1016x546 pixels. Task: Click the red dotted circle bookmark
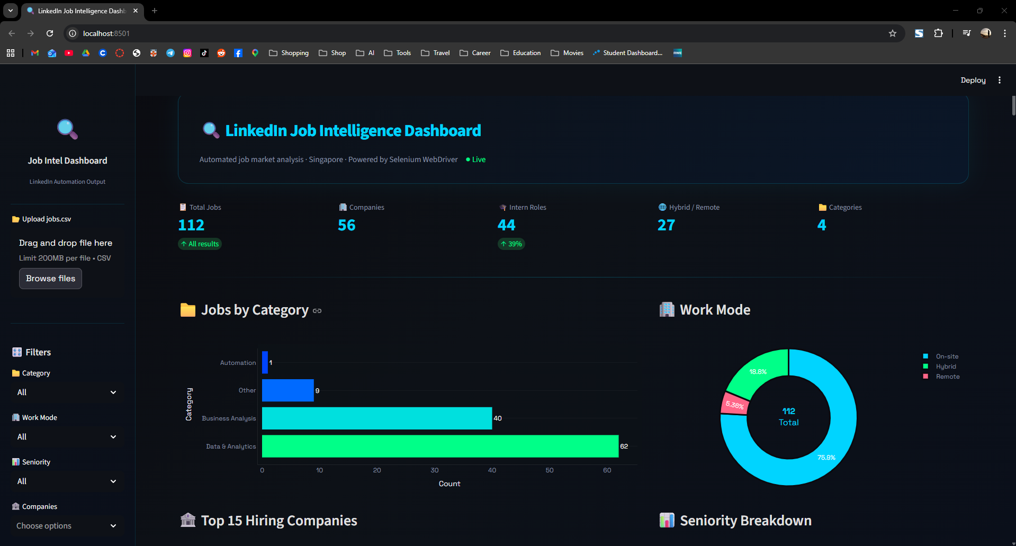[120, 53]
